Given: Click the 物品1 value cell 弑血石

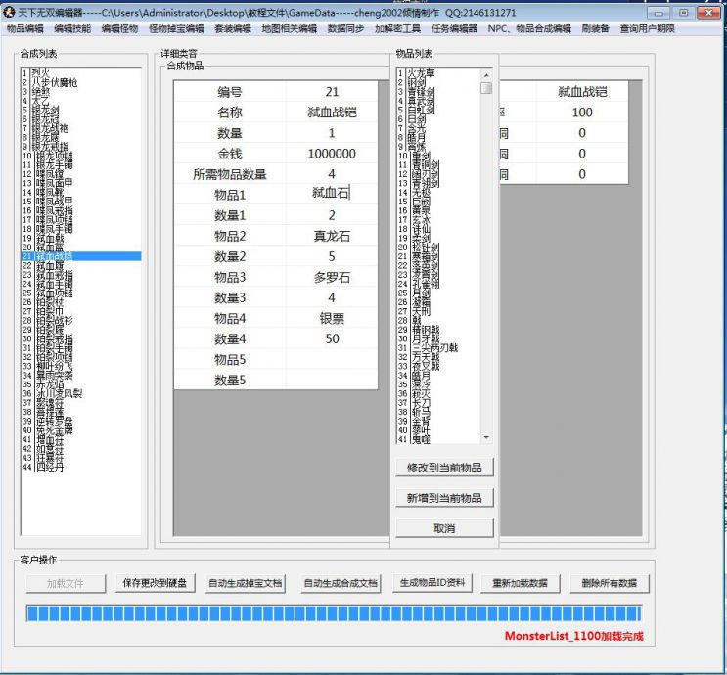Looking at the screenshot, I should pos(332,195).
